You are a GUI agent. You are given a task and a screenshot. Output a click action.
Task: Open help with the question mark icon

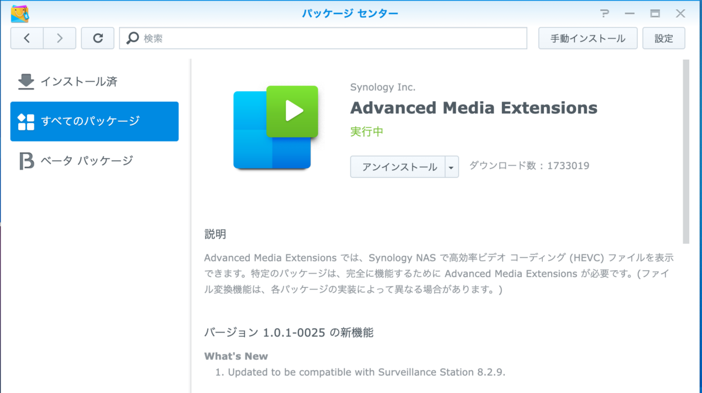click(605, 13)
